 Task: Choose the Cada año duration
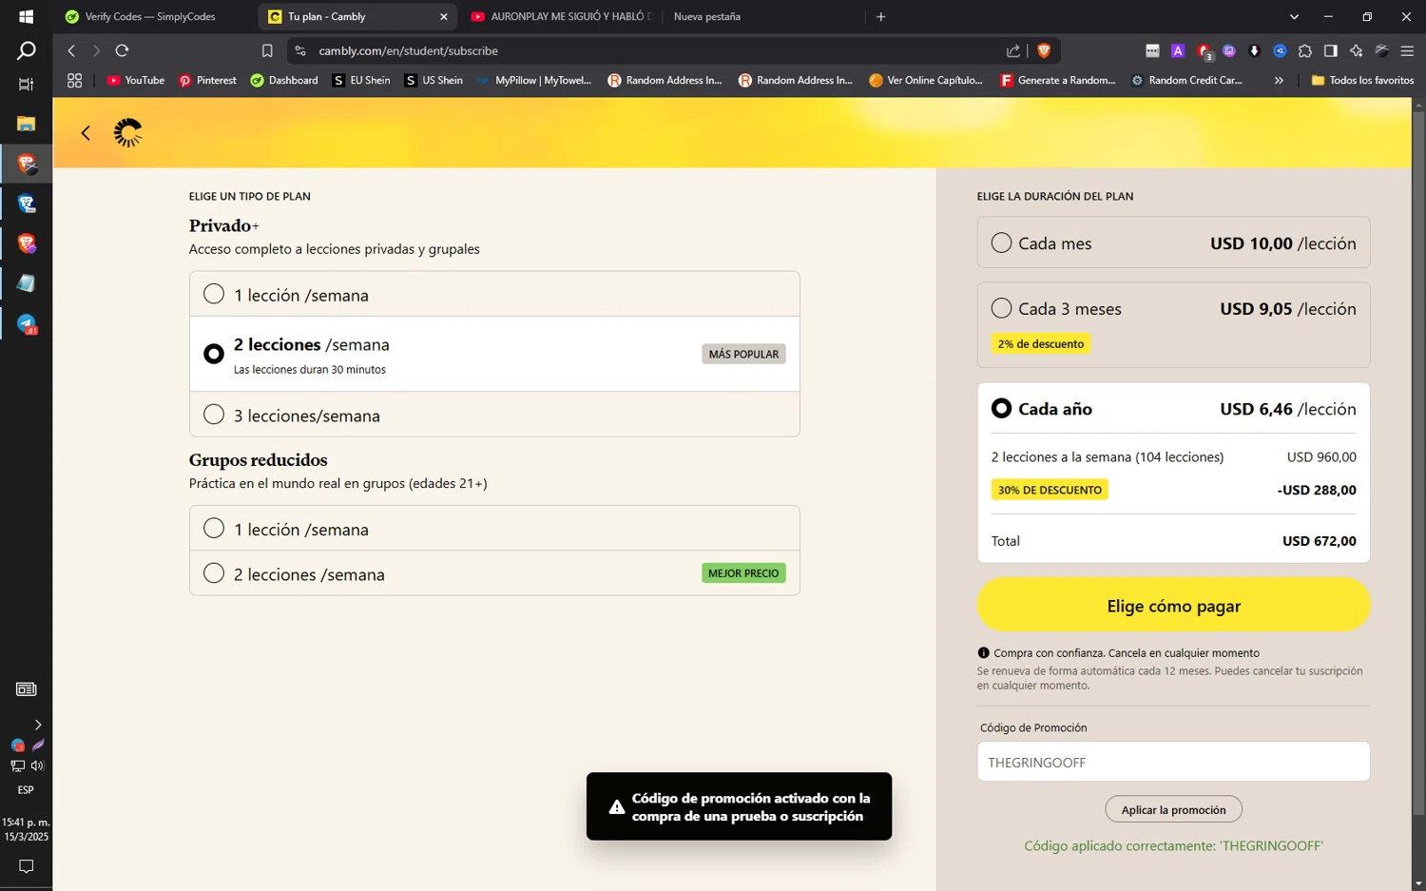(x=1173, y=409)
